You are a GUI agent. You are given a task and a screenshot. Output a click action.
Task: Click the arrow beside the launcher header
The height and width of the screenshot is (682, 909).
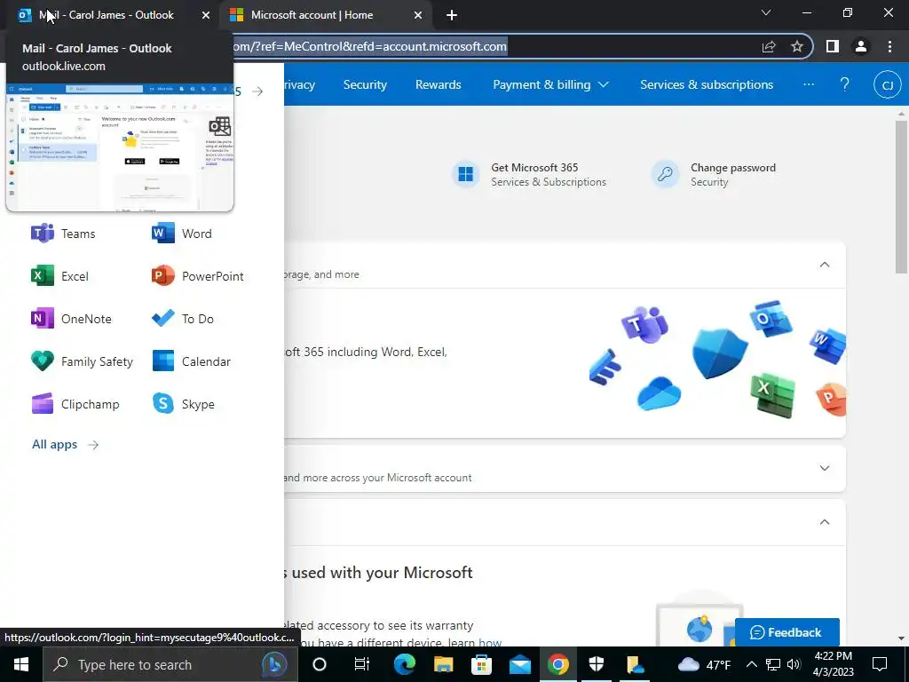258,91
